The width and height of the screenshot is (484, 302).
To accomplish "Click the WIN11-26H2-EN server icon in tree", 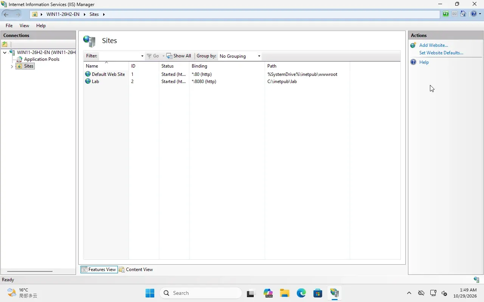I will click(x=12, y=52).
